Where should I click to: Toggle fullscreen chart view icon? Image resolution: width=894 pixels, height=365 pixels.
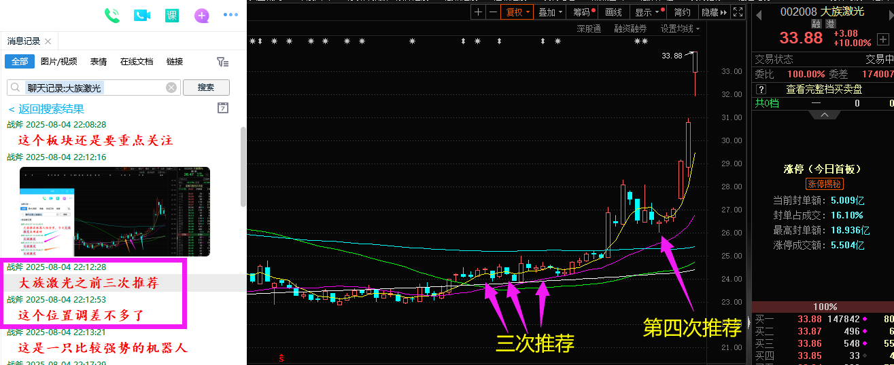pyautogui.click(x=739, y=12)
